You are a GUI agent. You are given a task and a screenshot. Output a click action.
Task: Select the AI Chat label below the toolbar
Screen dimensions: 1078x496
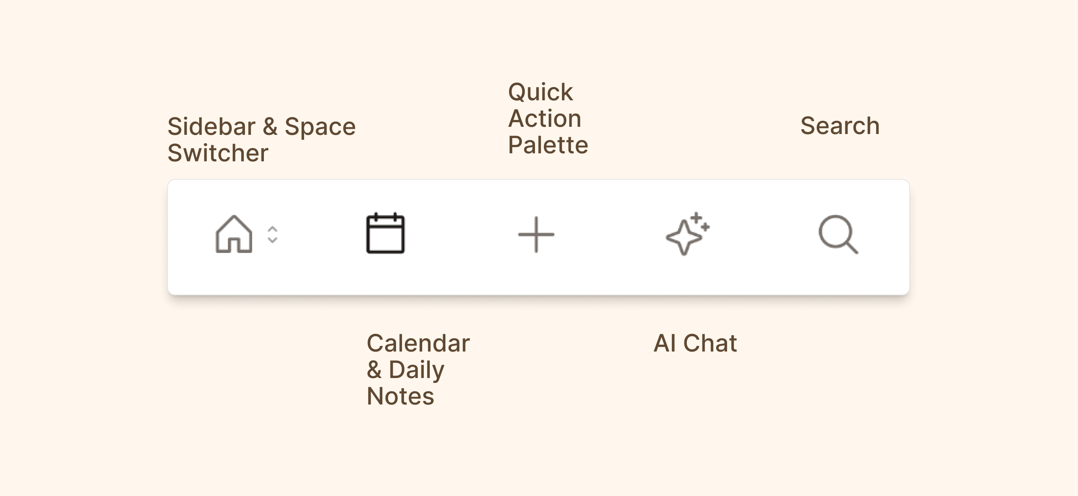coord(695,343)
